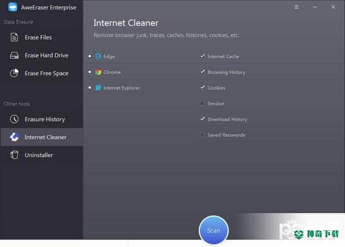Minimize the AweEraser window

pos(315,7)
